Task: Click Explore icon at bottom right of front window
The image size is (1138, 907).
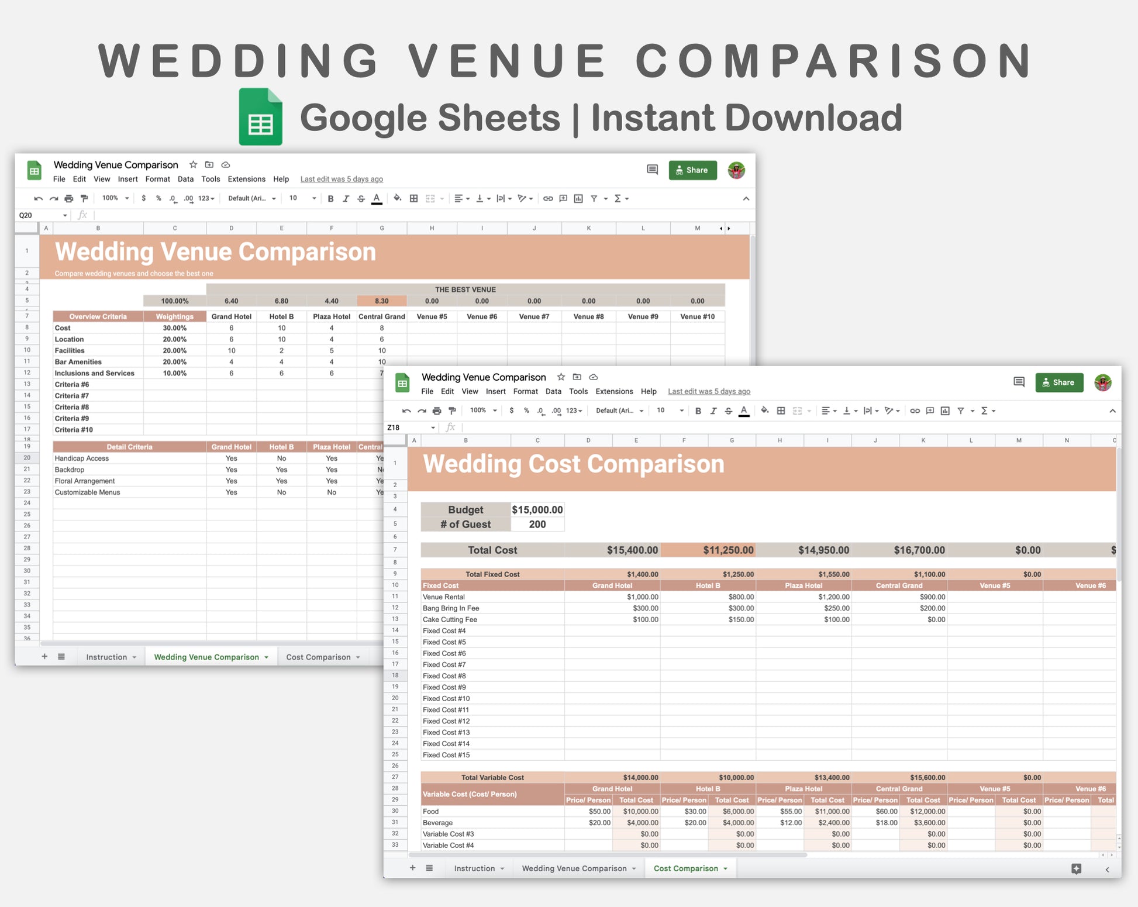Action: (1076, 868)
